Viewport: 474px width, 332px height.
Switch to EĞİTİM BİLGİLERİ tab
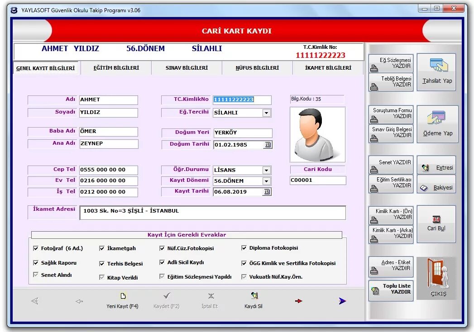116,68
